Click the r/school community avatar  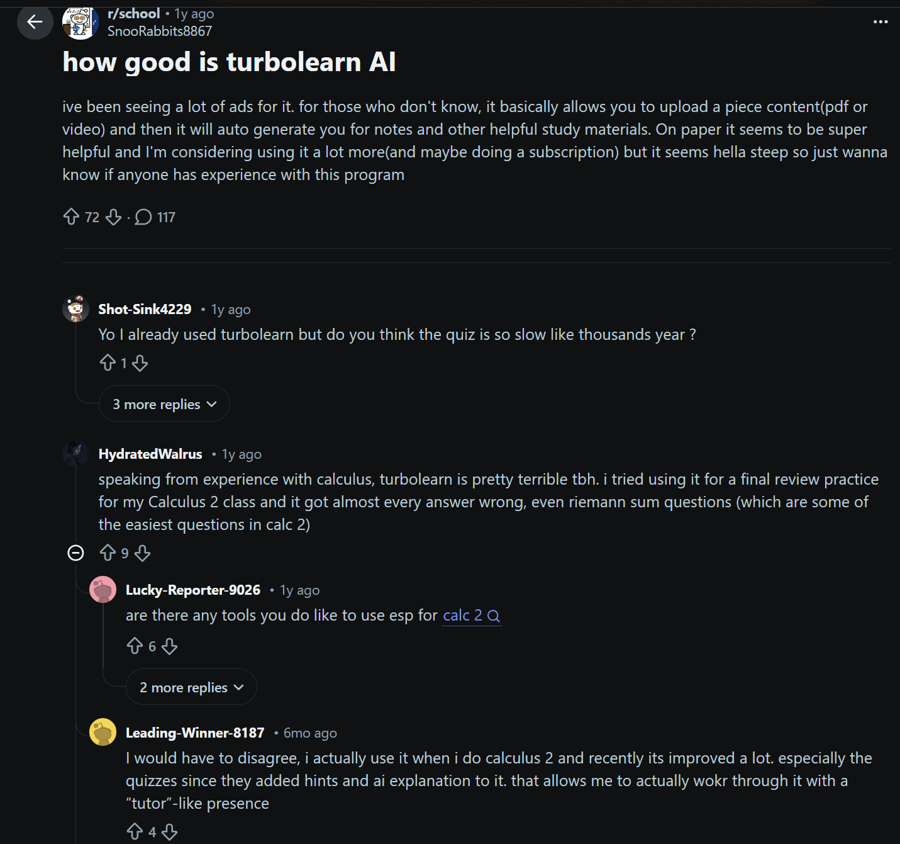point(80,22)
